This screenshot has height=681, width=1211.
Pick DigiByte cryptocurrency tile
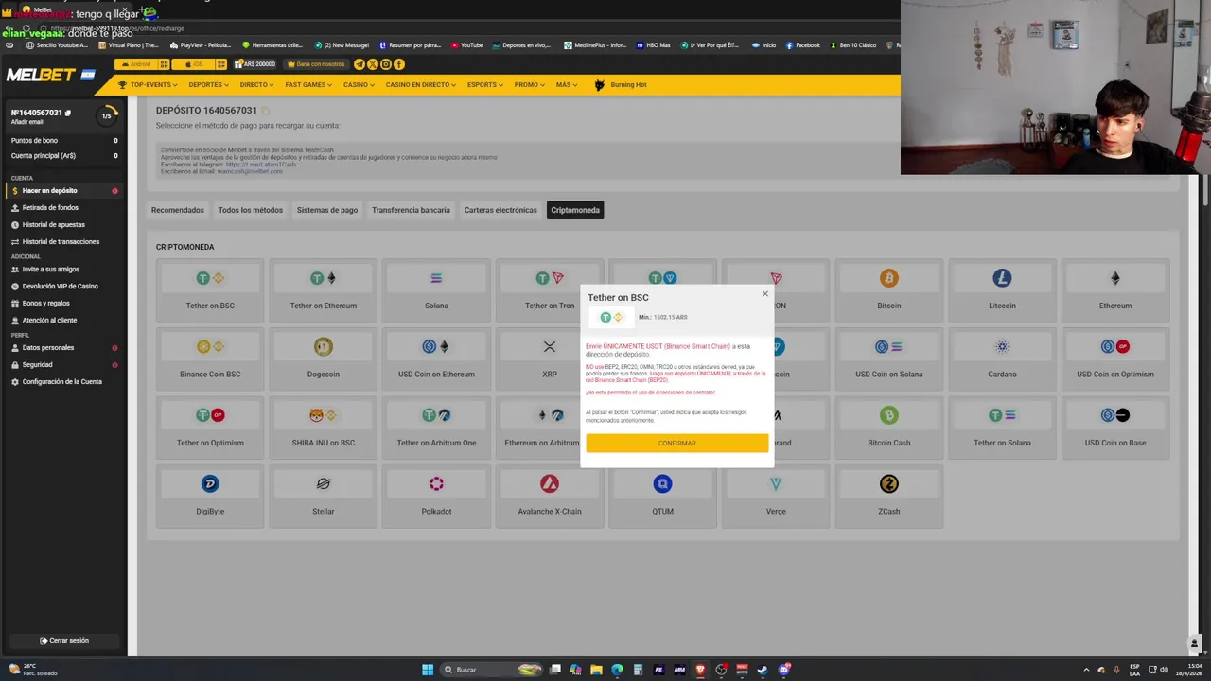210,495
